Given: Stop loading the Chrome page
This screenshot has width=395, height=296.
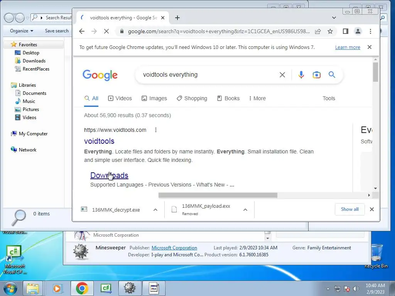Looking at the screenshot, I should (x=106, y=31).
